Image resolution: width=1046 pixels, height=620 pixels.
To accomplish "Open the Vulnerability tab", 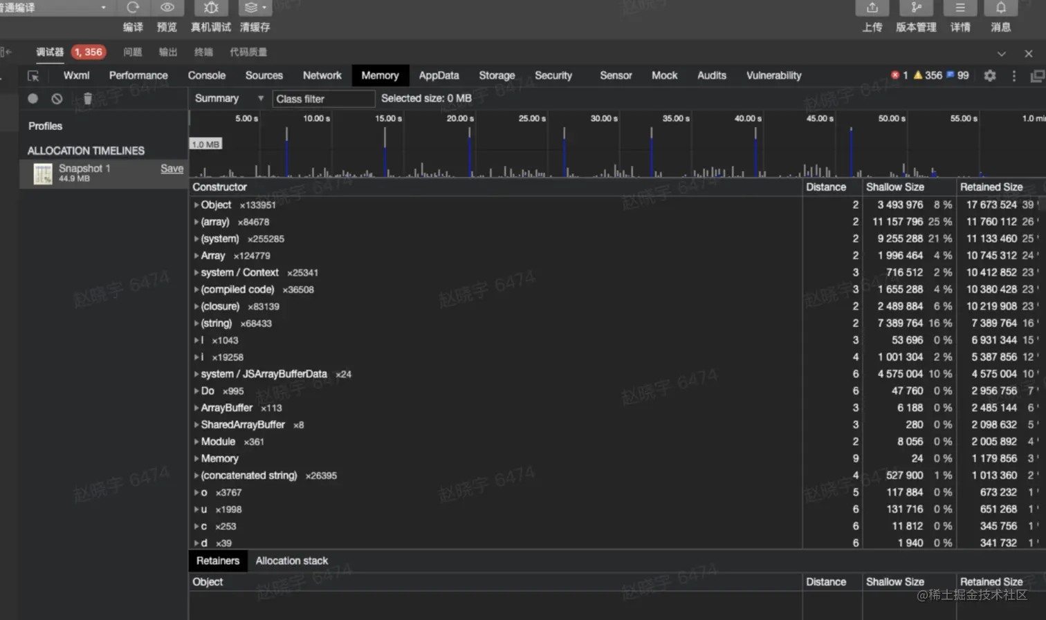I will (x=773, y=75).
